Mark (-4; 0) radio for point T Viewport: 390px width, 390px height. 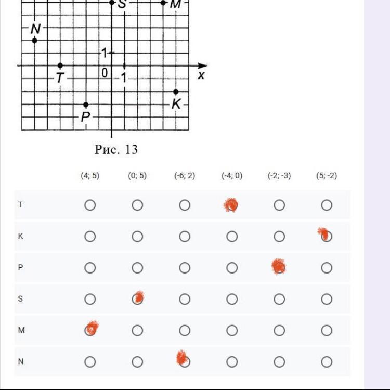point(232,205)
